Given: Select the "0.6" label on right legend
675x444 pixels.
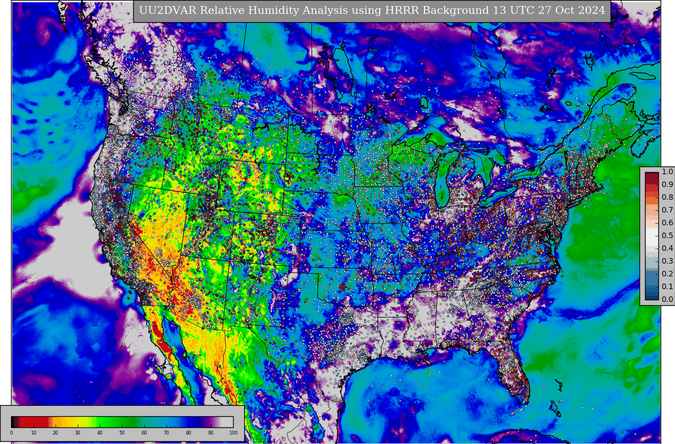Looking at the screenshot, I should pos(667,223).
